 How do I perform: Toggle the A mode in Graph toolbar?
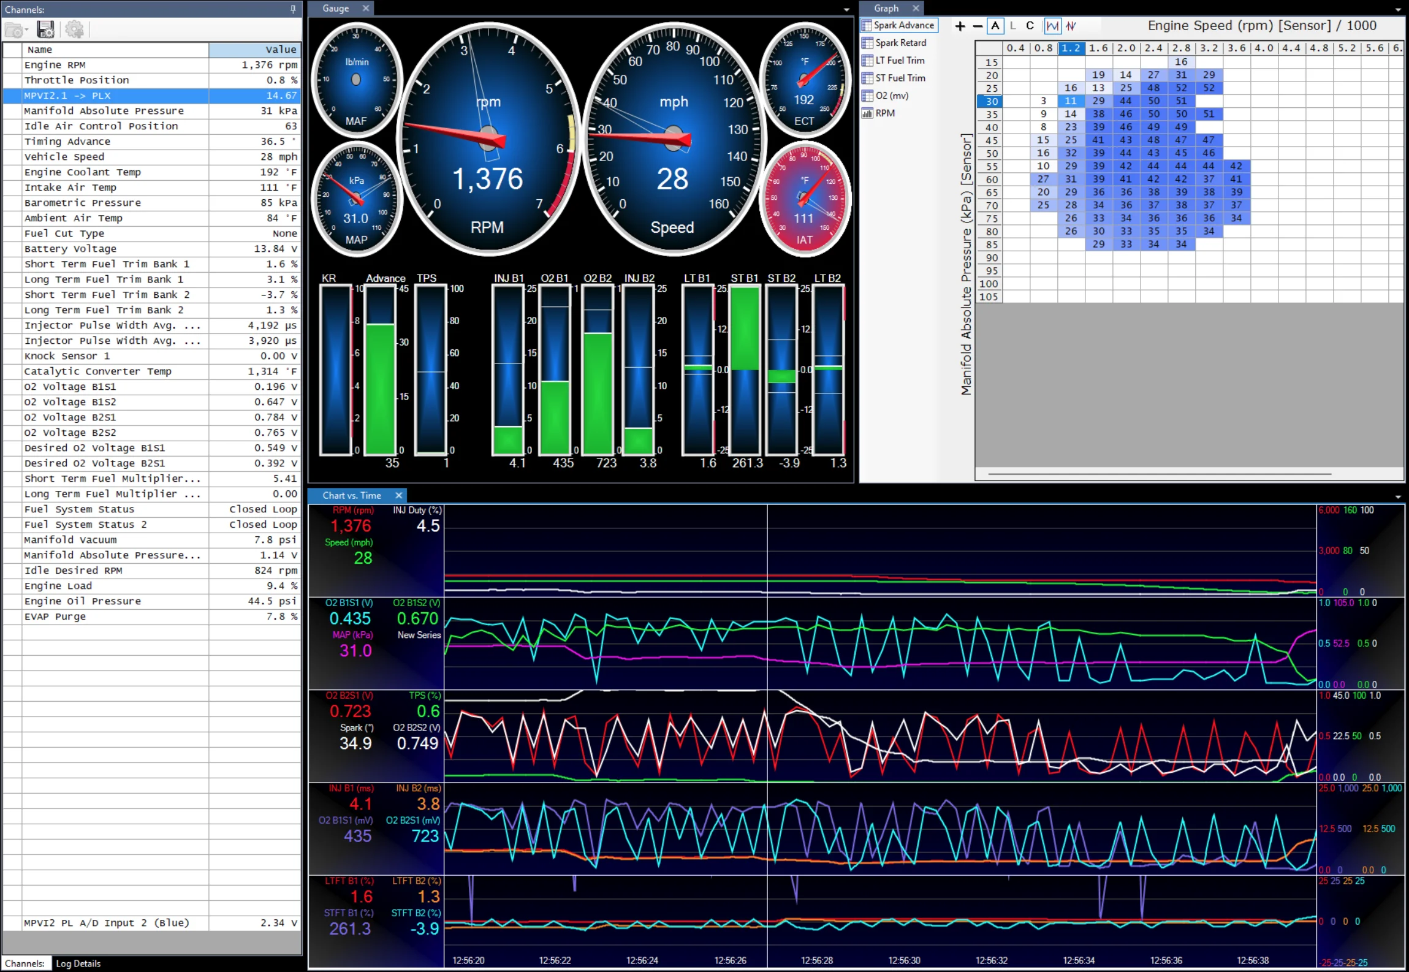(995, 26)
